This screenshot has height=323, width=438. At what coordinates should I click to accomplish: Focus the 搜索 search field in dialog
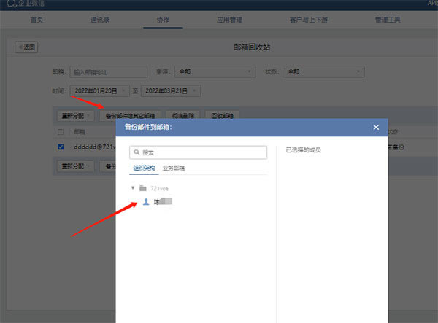[x=198, y=152]
